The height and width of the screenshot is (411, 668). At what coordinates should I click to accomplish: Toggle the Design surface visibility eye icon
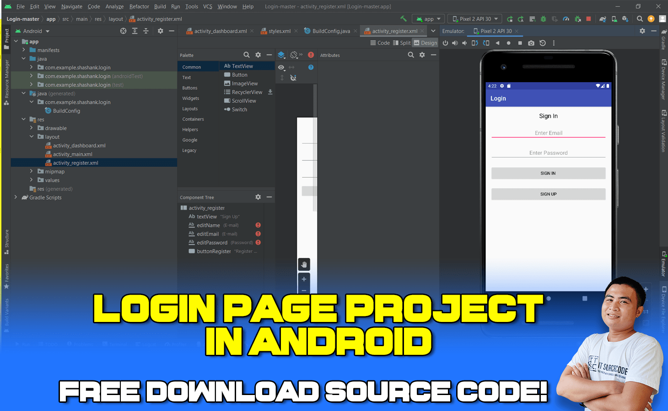281,67
